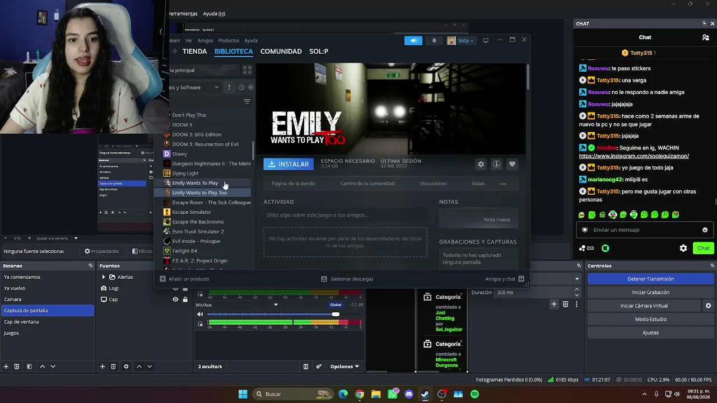Toggle visibility of Cap source
717x403 pixels.
[175, 299]
